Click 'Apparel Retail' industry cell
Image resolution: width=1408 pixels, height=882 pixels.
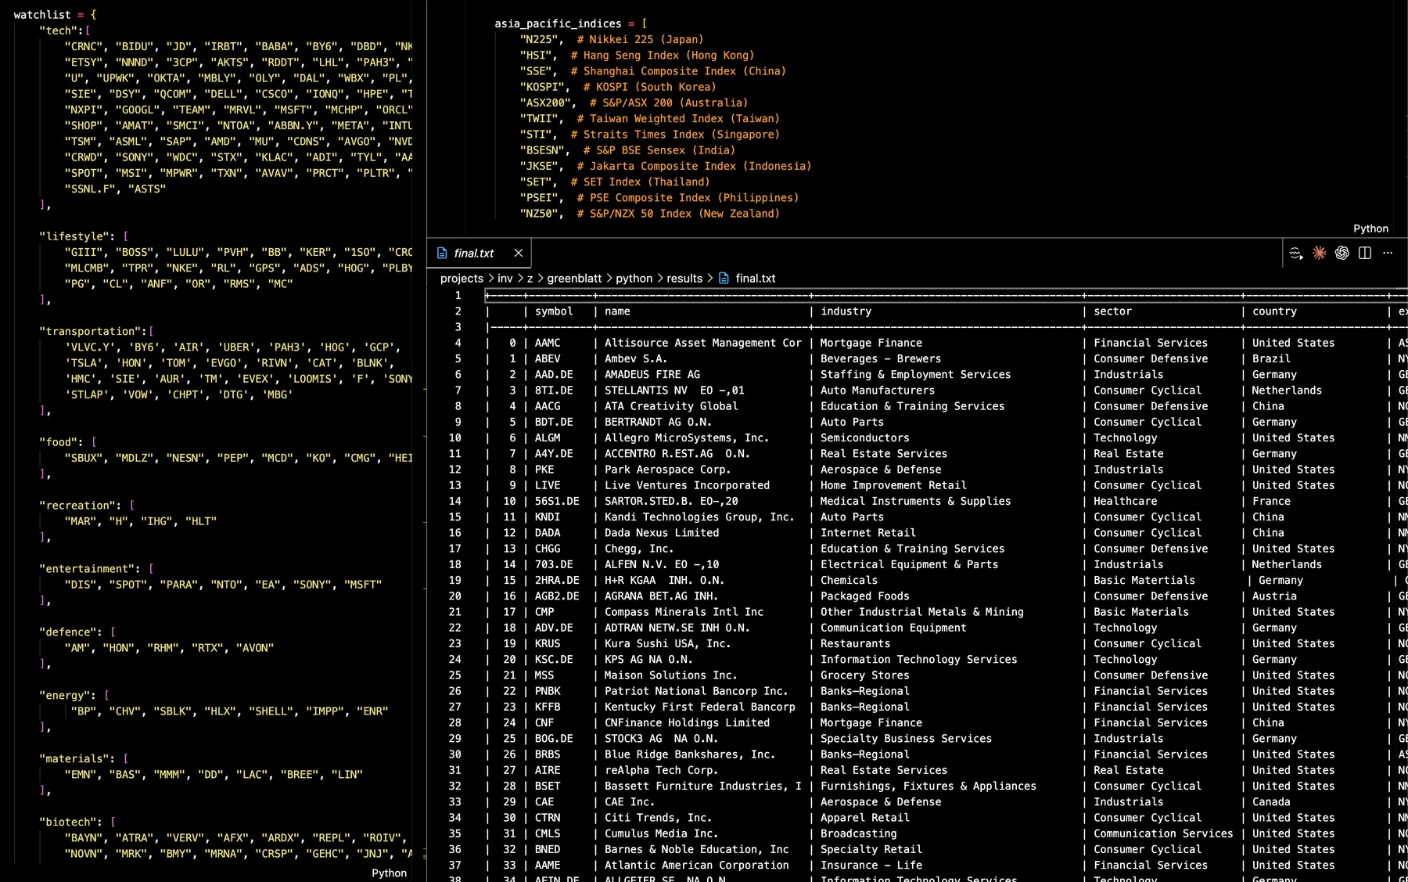tap(865, 817)
